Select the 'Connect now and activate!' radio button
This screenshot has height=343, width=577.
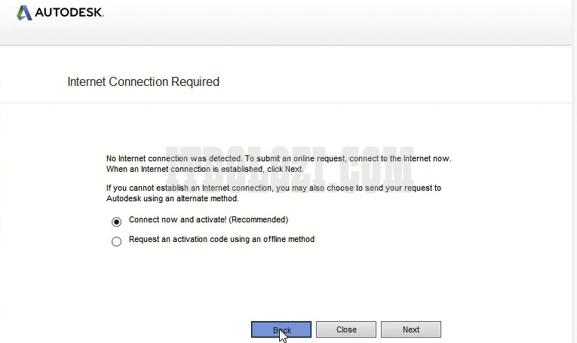click(116, 222)
